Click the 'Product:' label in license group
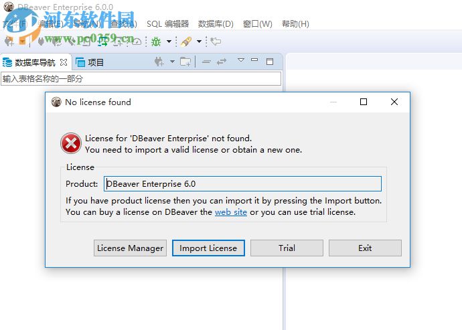 [82, 184]
